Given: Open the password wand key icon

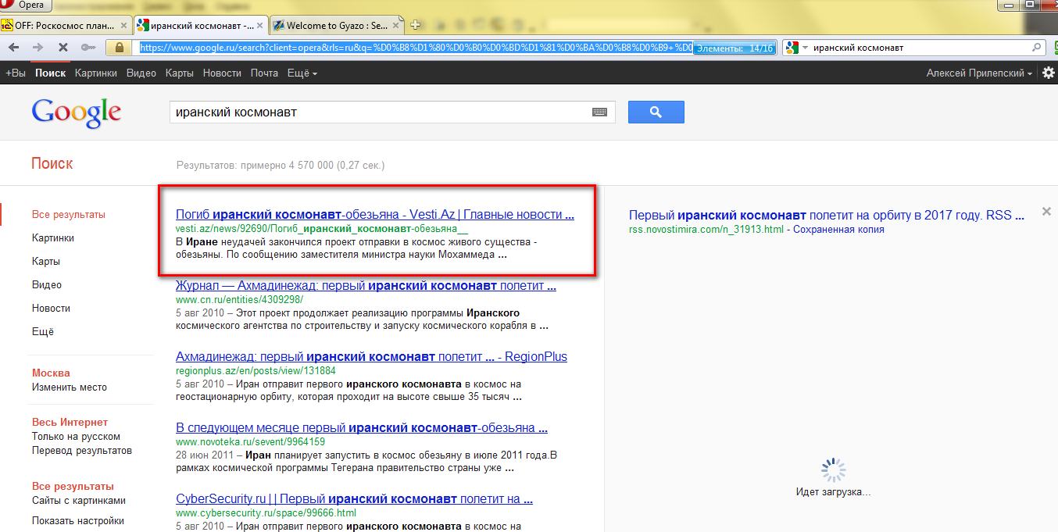Looking at the screenshot, I should 88,48.
